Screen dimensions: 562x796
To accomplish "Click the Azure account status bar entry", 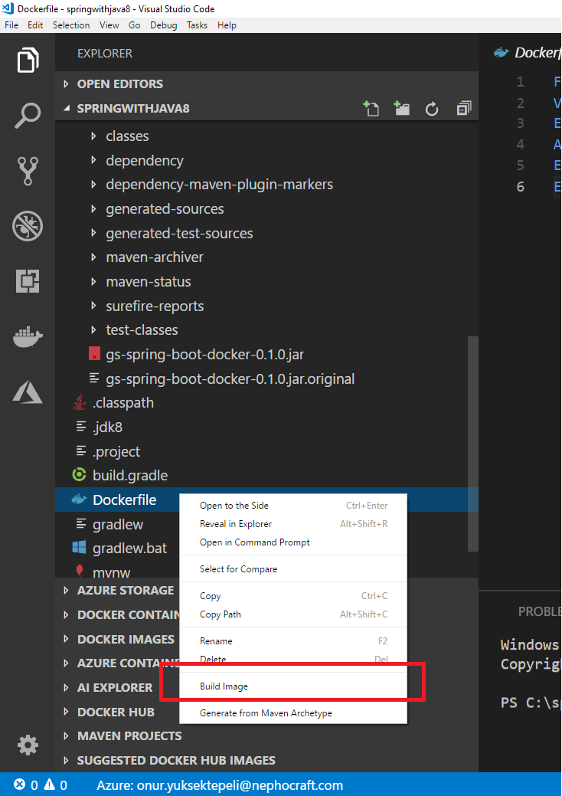I will click(x=220, y=785).
